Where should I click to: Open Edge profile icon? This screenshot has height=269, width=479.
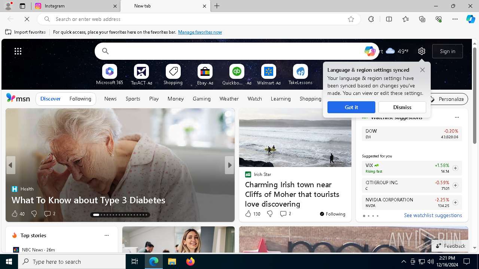click(8, 6)
